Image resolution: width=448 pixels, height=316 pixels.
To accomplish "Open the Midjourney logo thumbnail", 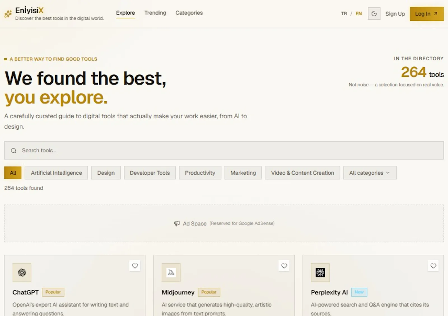I will coord(171,272).
